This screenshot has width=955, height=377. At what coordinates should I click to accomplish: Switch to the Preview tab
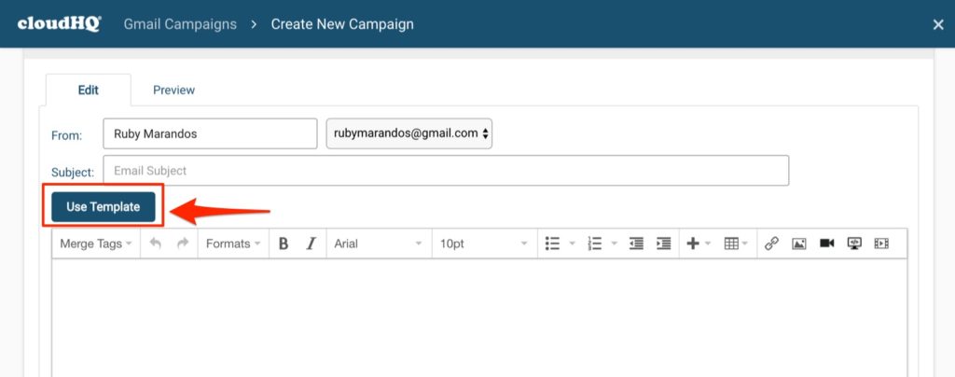tap(173, 91)
